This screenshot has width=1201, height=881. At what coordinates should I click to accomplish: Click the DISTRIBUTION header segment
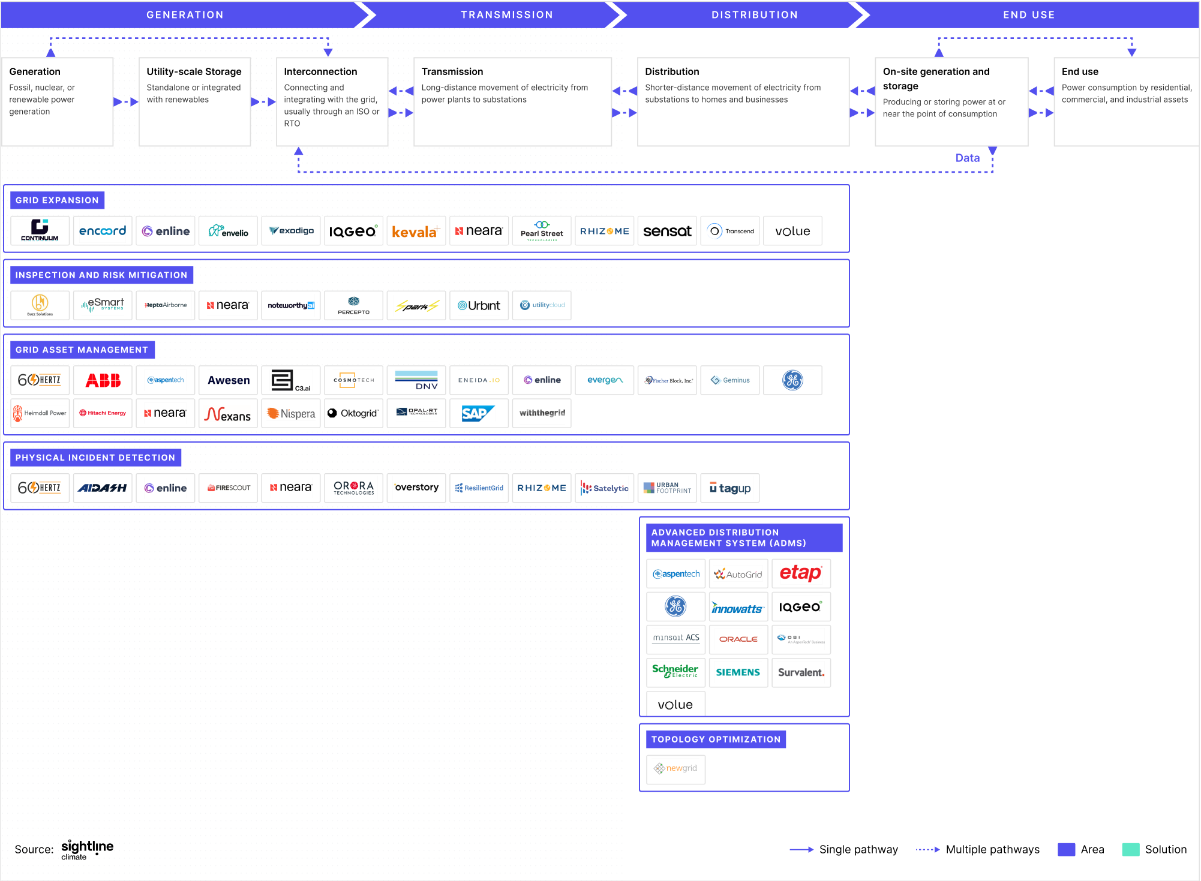click(x=755, y=14)
